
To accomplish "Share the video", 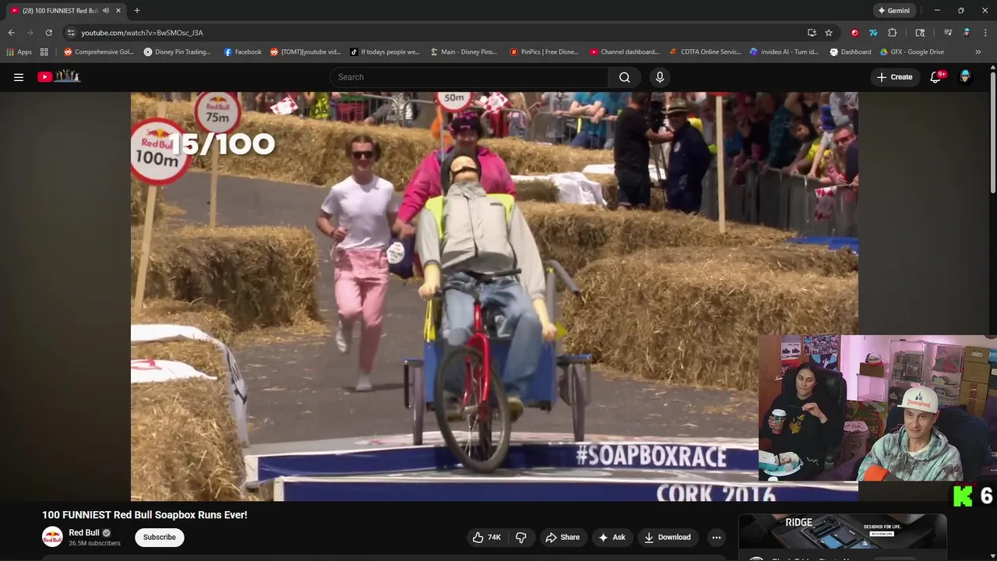I will coord(562,537).
